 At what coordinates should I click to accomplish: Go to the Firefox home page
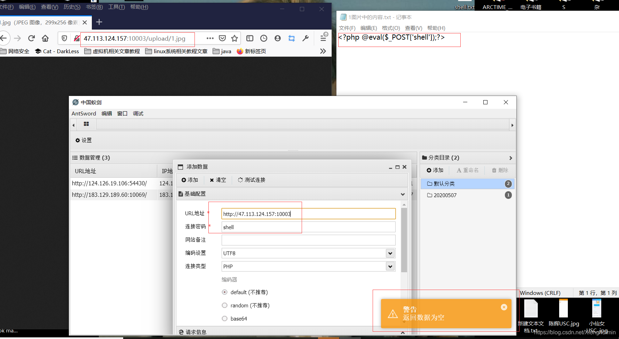click(45, 38)
